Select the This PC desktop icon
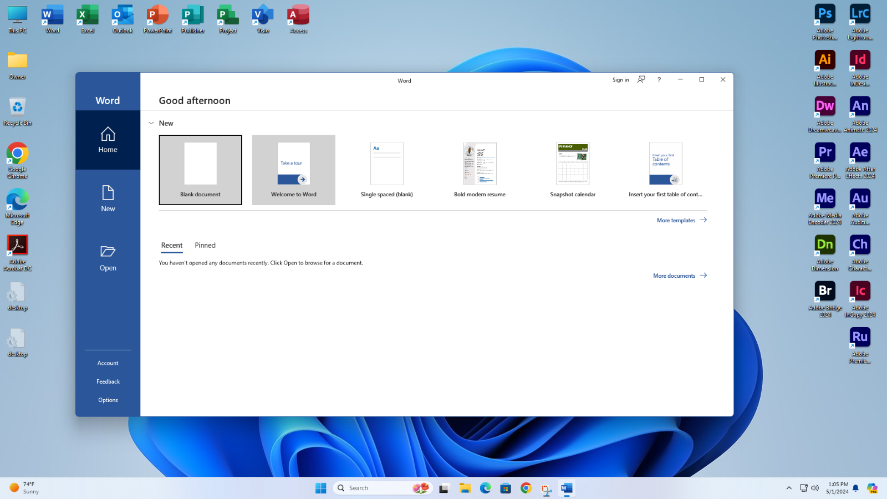The height and width of the screenshot is (499, 887). (18, 19)
